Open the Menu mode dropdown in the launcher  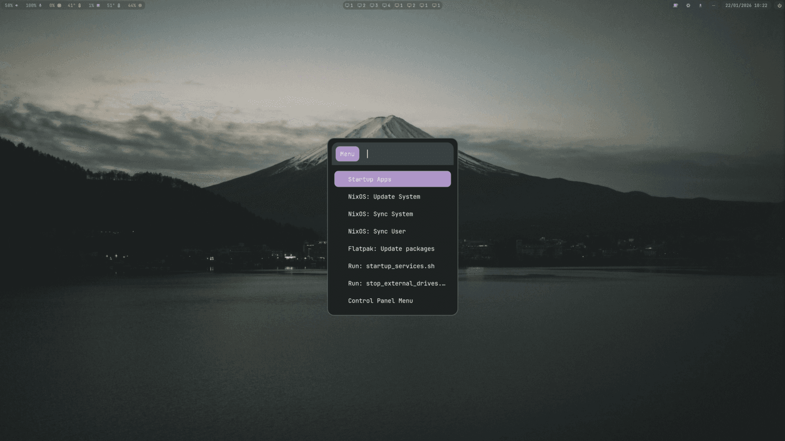[347, 153]
